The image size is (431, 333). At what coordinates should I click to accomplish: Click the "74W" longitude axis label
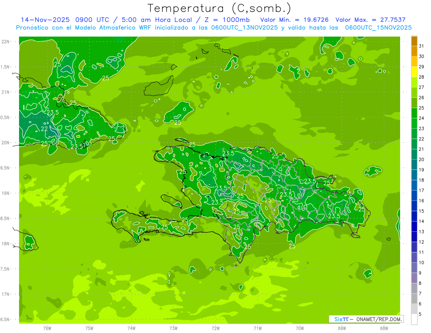[x=131, y=328]
